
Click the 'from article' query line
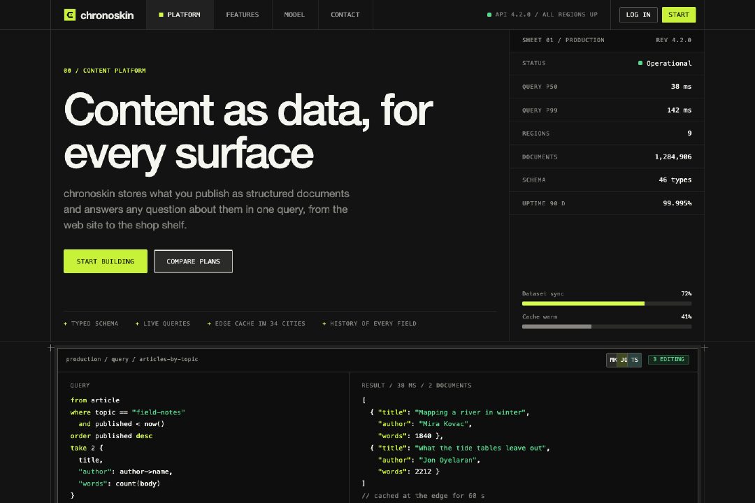(95, 400)
